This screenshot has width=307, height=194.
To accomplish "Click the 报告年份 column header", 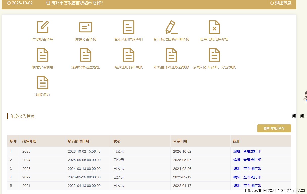I will click(x=30, y=141).
